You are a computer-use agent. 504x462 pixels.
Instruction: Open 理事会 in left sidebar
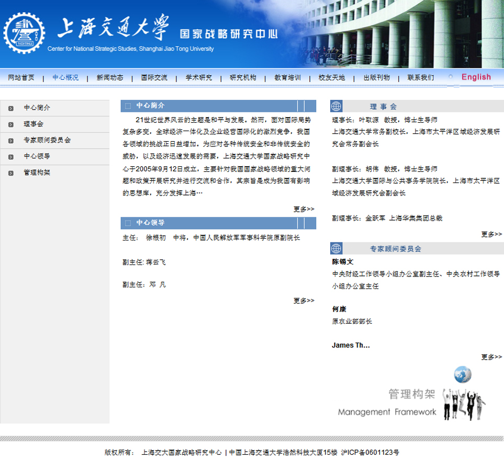[x=33, y=124]
